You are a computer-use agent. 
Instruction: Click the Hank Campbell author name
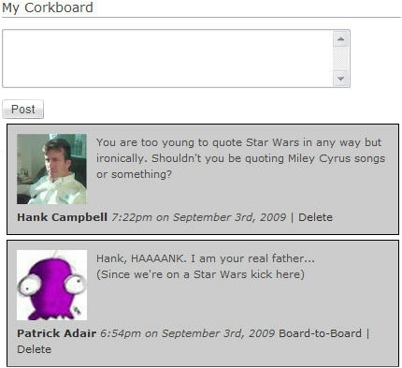pyautogui.click(x=62, y=217)
